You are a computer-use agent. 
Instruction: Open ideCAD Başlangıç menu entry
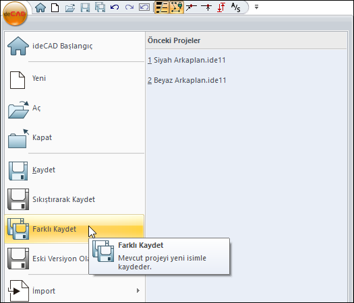tap(74, 46)
